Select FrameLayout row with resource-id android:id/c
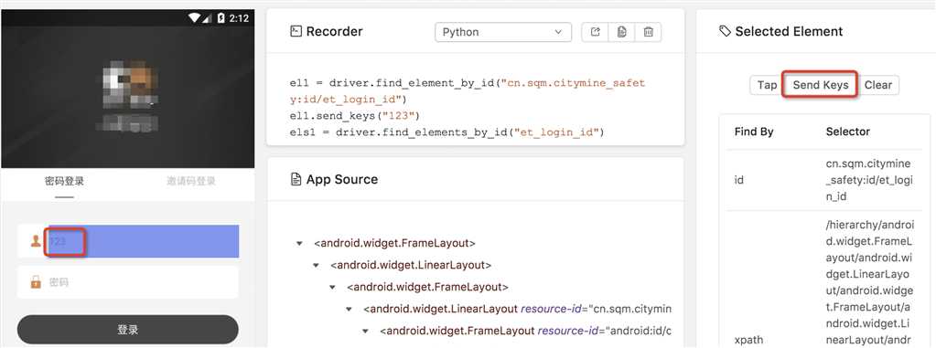This screenshot has height=348, width=936. [525, 331]
